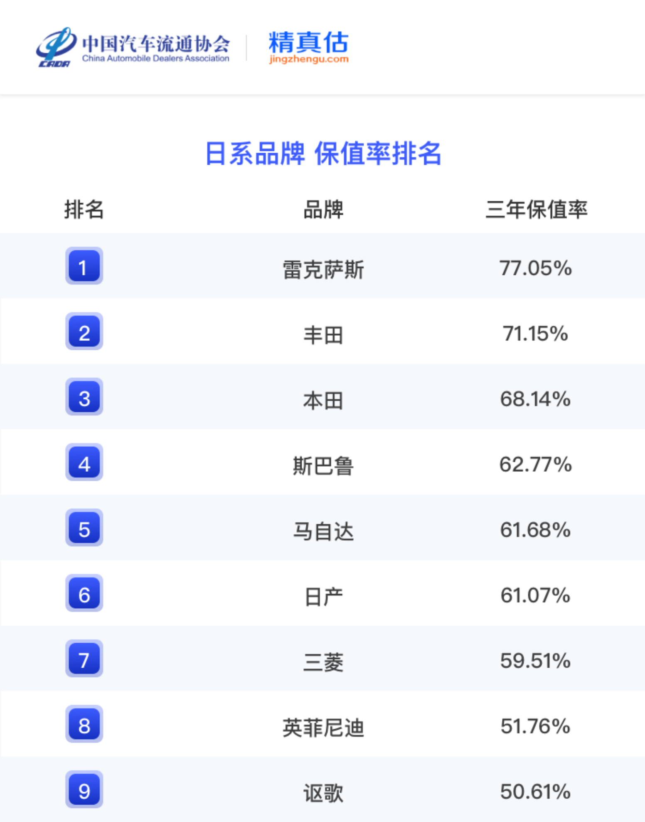Select the 斯巴鲁 brand name

(323, 465)
